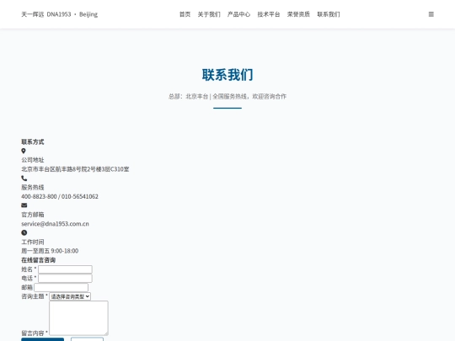Focus the 邮箱 input field

[62, 287]
